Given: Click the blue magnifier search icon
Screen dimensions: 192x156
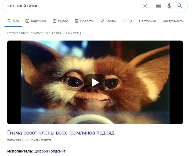Looking at the screenshot, I should click(x=180, y=6).
